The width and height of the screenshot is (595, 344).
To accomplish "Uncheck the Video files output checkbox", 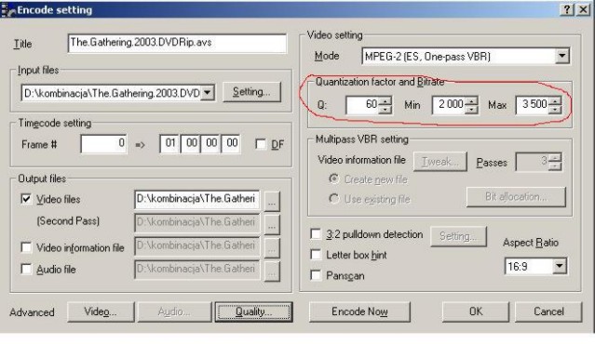I will point(26,199).
